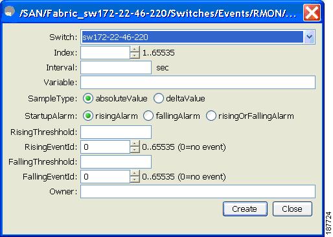Click the Create button
The width and height of the screenshot is (333, 237).
(x=245, y=209)
